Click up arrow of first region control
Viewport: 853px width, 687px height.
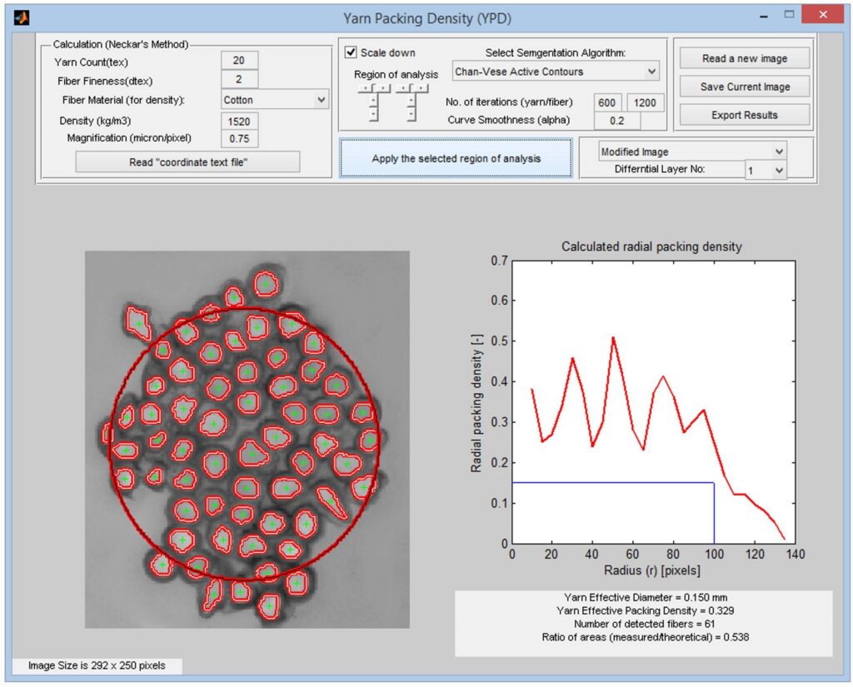[x=373, y=100]
